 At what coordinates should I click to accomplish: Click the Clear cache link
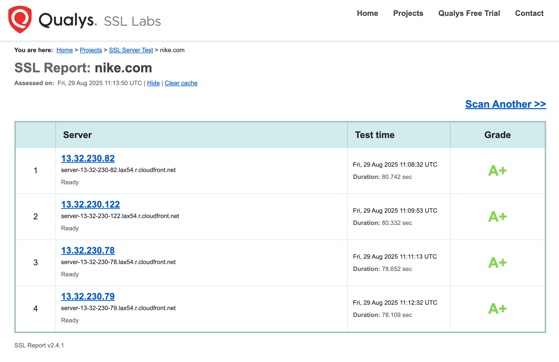click(x=181, y=83)
